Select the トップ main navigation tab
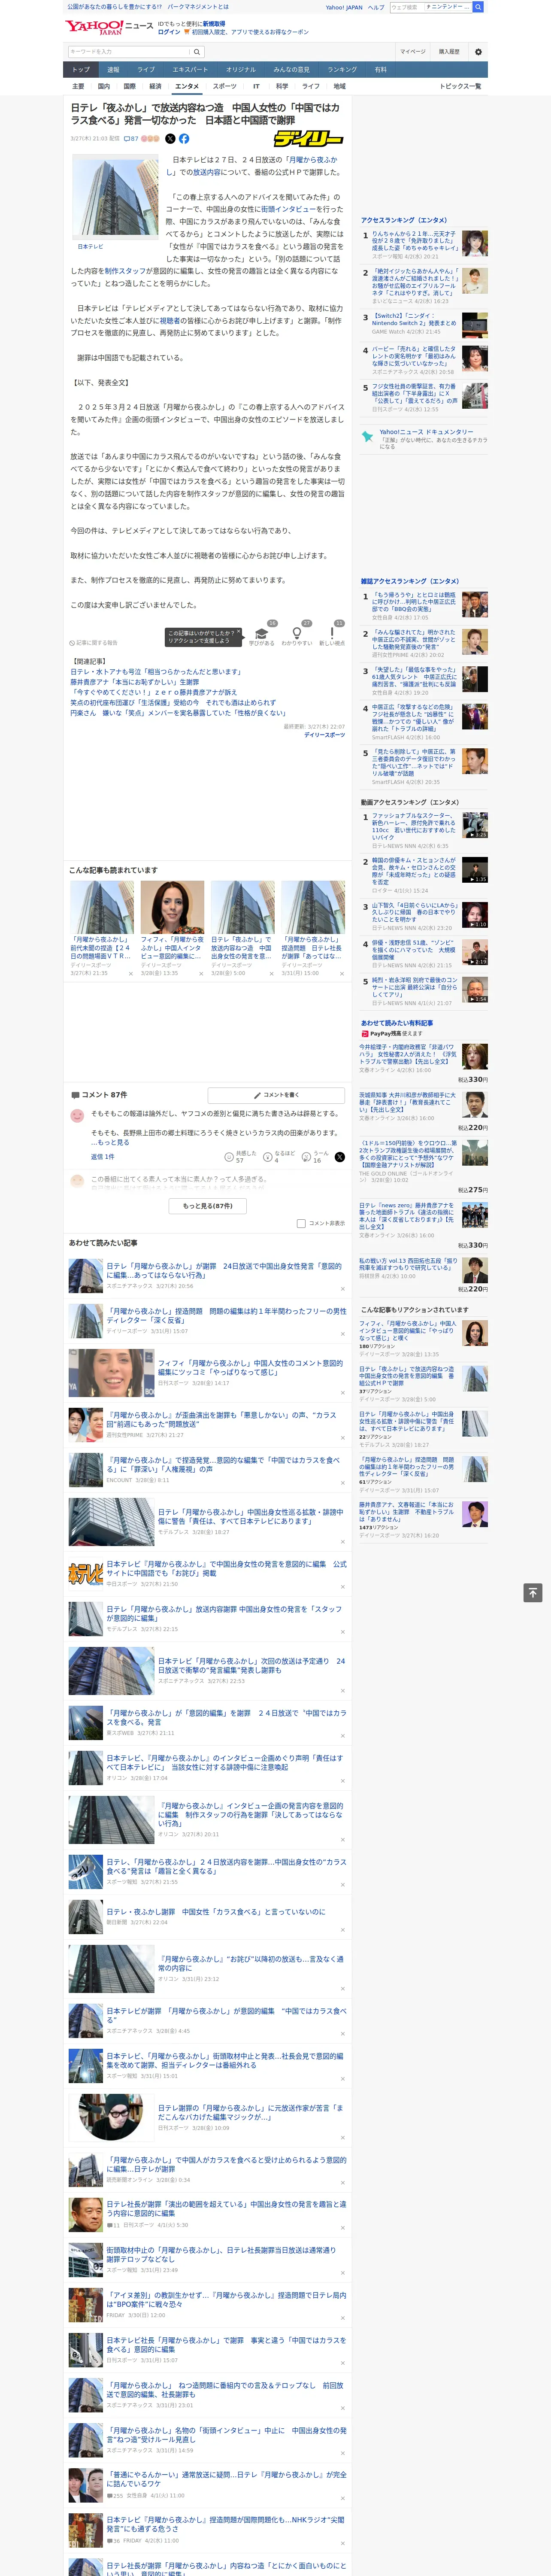551x2576 pixels. (81, 70)
